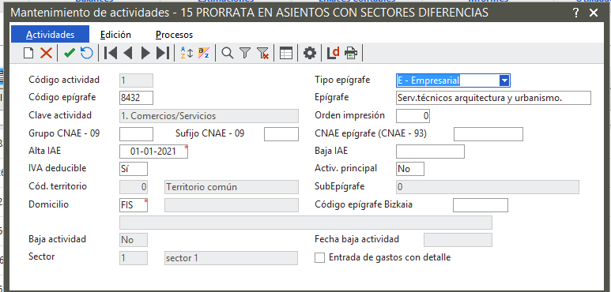Open the Procesos menu
This screenshot has width=611, height=292.
pos(174,35)
